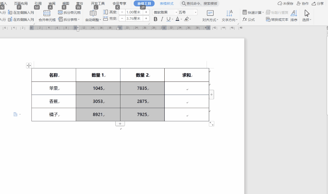Add a column using the plus right of table
328x194 pixels.
(x=211, y=95)
